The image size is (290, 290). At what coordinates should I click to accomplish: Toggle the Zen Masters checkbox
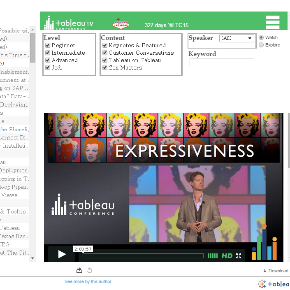click(105, 68)
